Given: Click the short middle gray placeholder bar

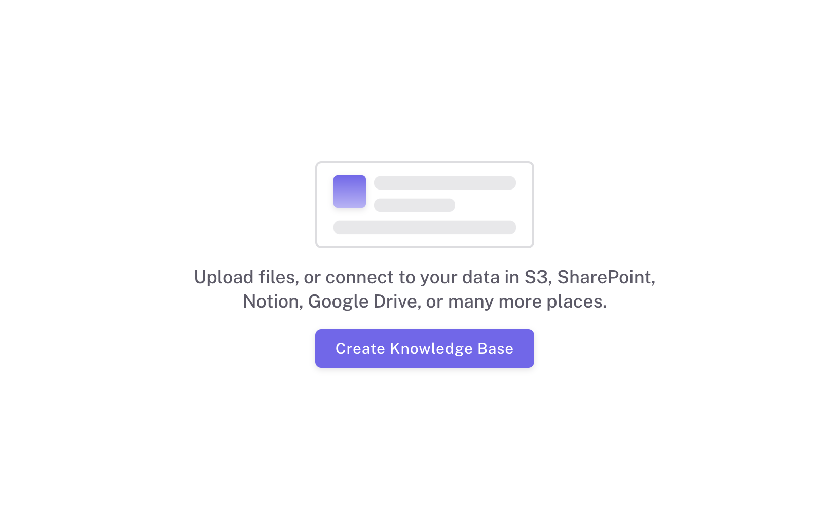Looking at the screenshot, I should click(414, 205).
